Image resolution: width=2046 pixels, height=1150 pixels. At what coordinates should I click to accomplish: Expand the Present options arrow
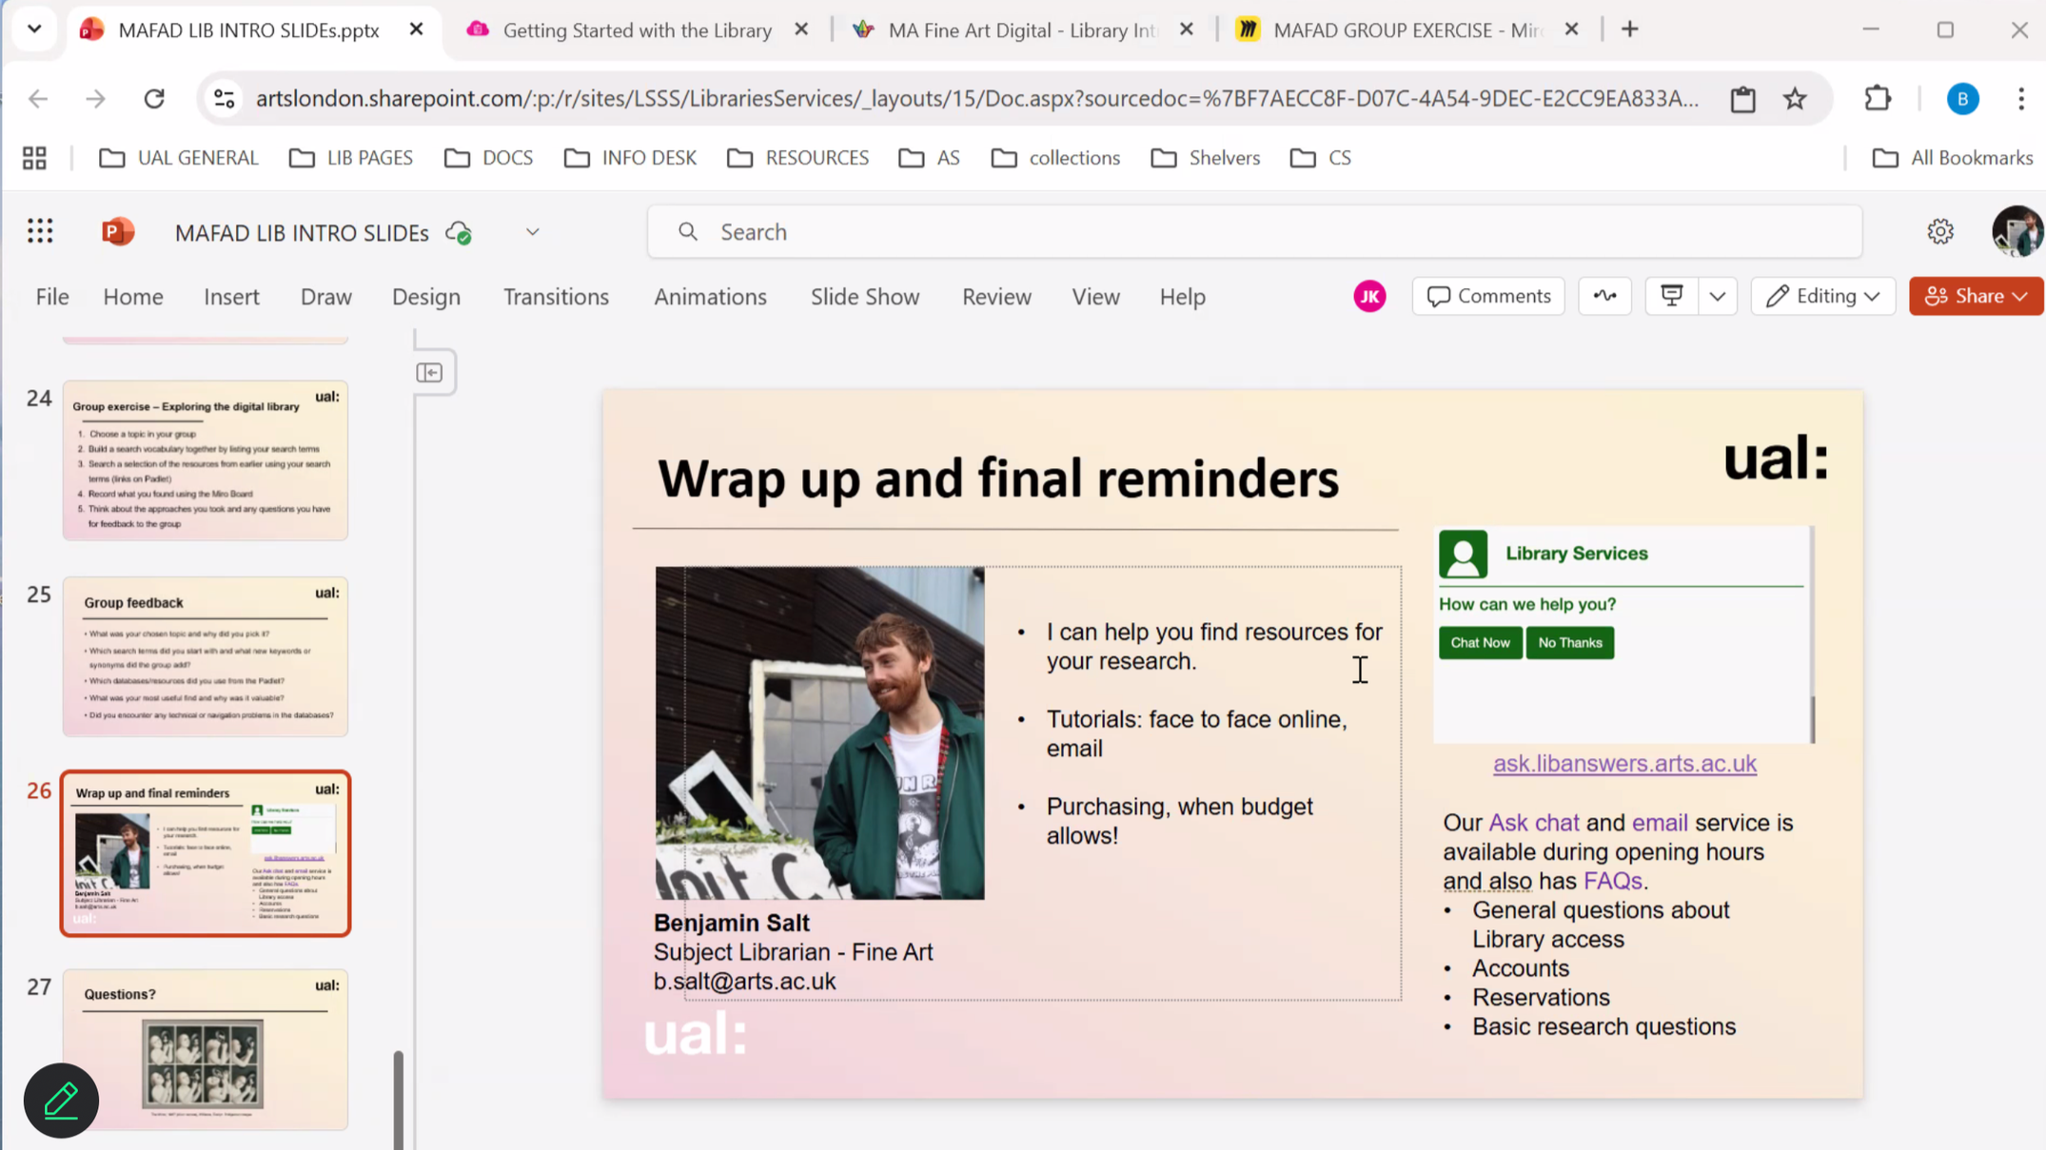coord(1717,296)
